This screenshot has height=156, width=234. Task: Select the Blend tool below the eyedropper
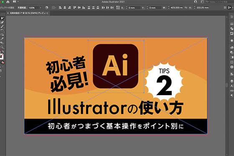coord(2,43)
